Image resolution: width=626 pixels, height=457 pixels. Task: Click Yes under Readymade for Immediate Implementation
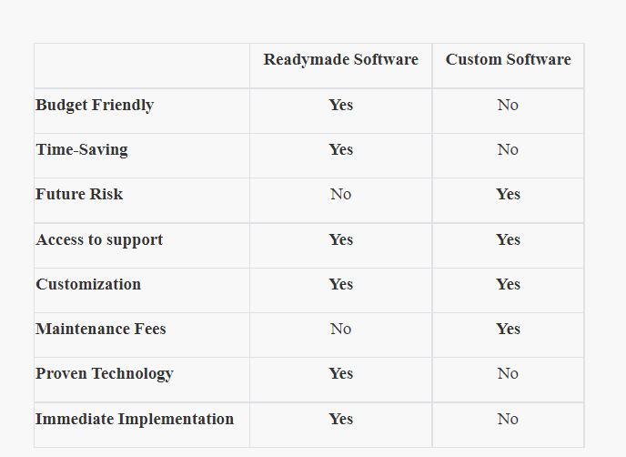click(x=341, y=419)
